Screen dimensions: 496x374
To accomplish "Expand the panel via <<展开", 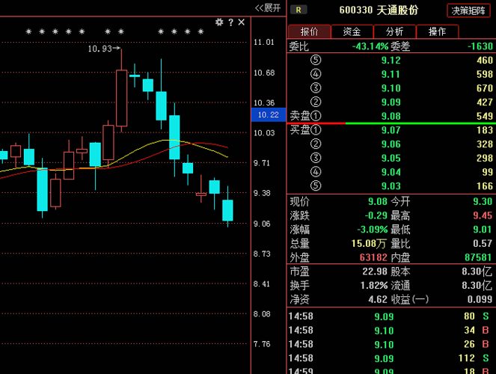I will (268, 8).
